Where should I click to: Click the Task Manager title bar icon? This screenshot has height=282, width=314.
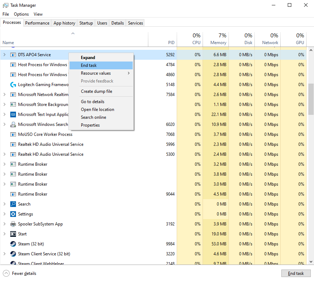(6, 5)
